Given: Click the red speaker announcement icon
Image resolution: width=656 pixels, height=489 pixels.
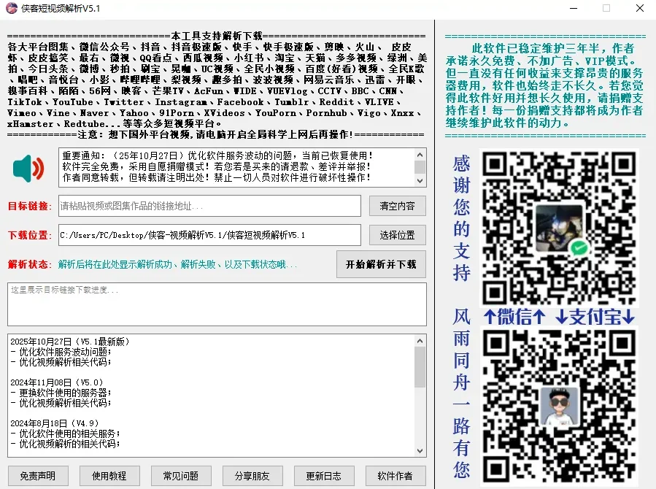Looking at the screenshot, I should (28, 168).
